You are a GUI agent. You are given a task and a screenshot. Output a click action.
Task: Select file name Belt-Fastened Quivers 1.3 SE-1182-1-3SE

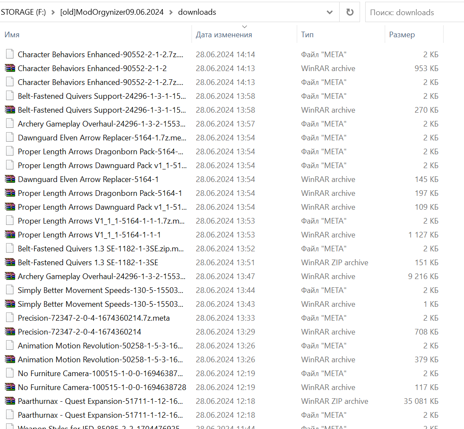tap(88, 262)
